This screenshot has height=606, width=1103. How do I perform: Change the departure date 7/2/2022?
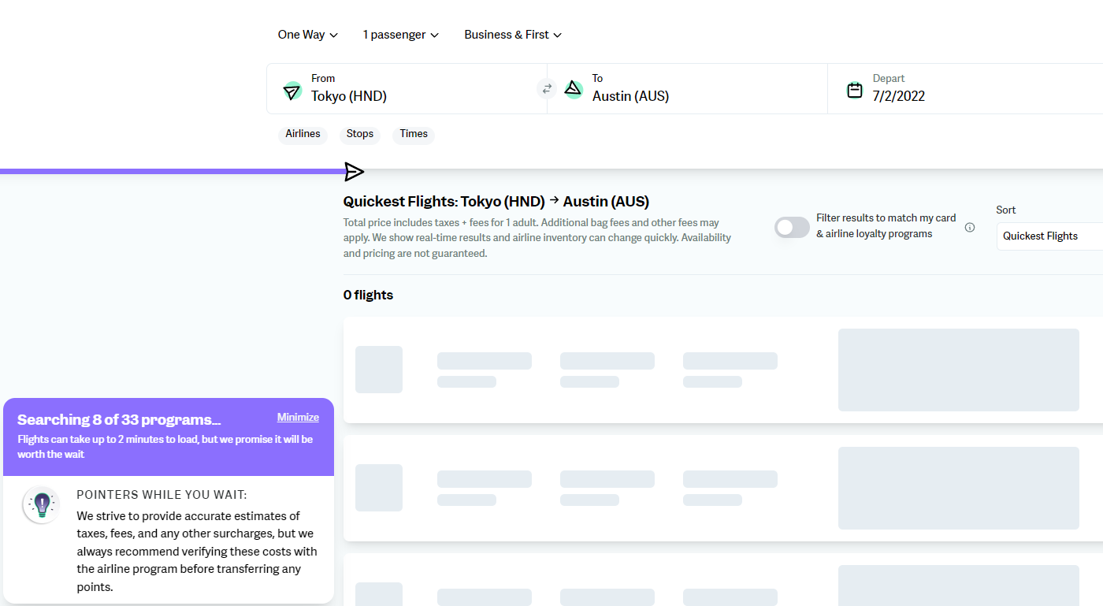point(899,96)
